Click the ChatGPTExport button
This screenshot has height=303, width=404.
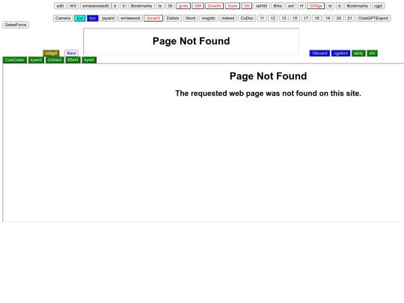373,18
